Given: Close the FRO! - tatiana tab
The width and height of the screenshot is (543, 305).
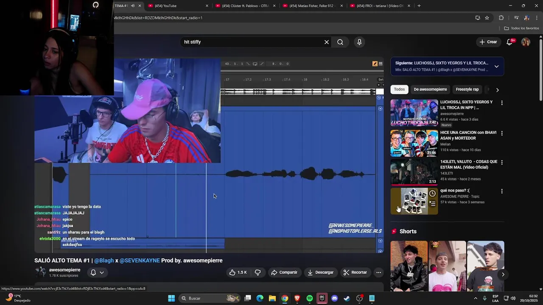Looking at the screenshot, I should [x=409, y=6].
